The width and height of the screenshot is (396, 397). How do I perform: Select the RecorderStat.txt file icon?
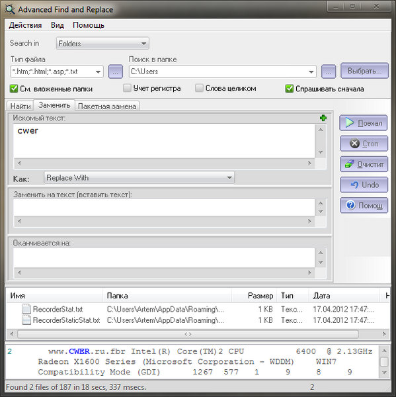[26, 309]
